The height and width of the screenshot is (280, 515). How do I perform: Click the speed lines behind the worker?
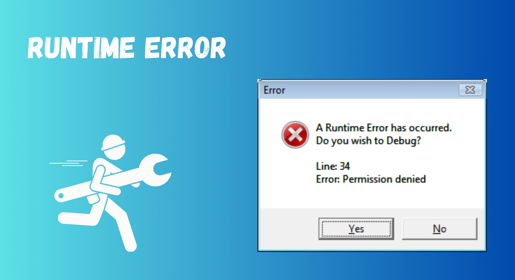coord(68,163)
